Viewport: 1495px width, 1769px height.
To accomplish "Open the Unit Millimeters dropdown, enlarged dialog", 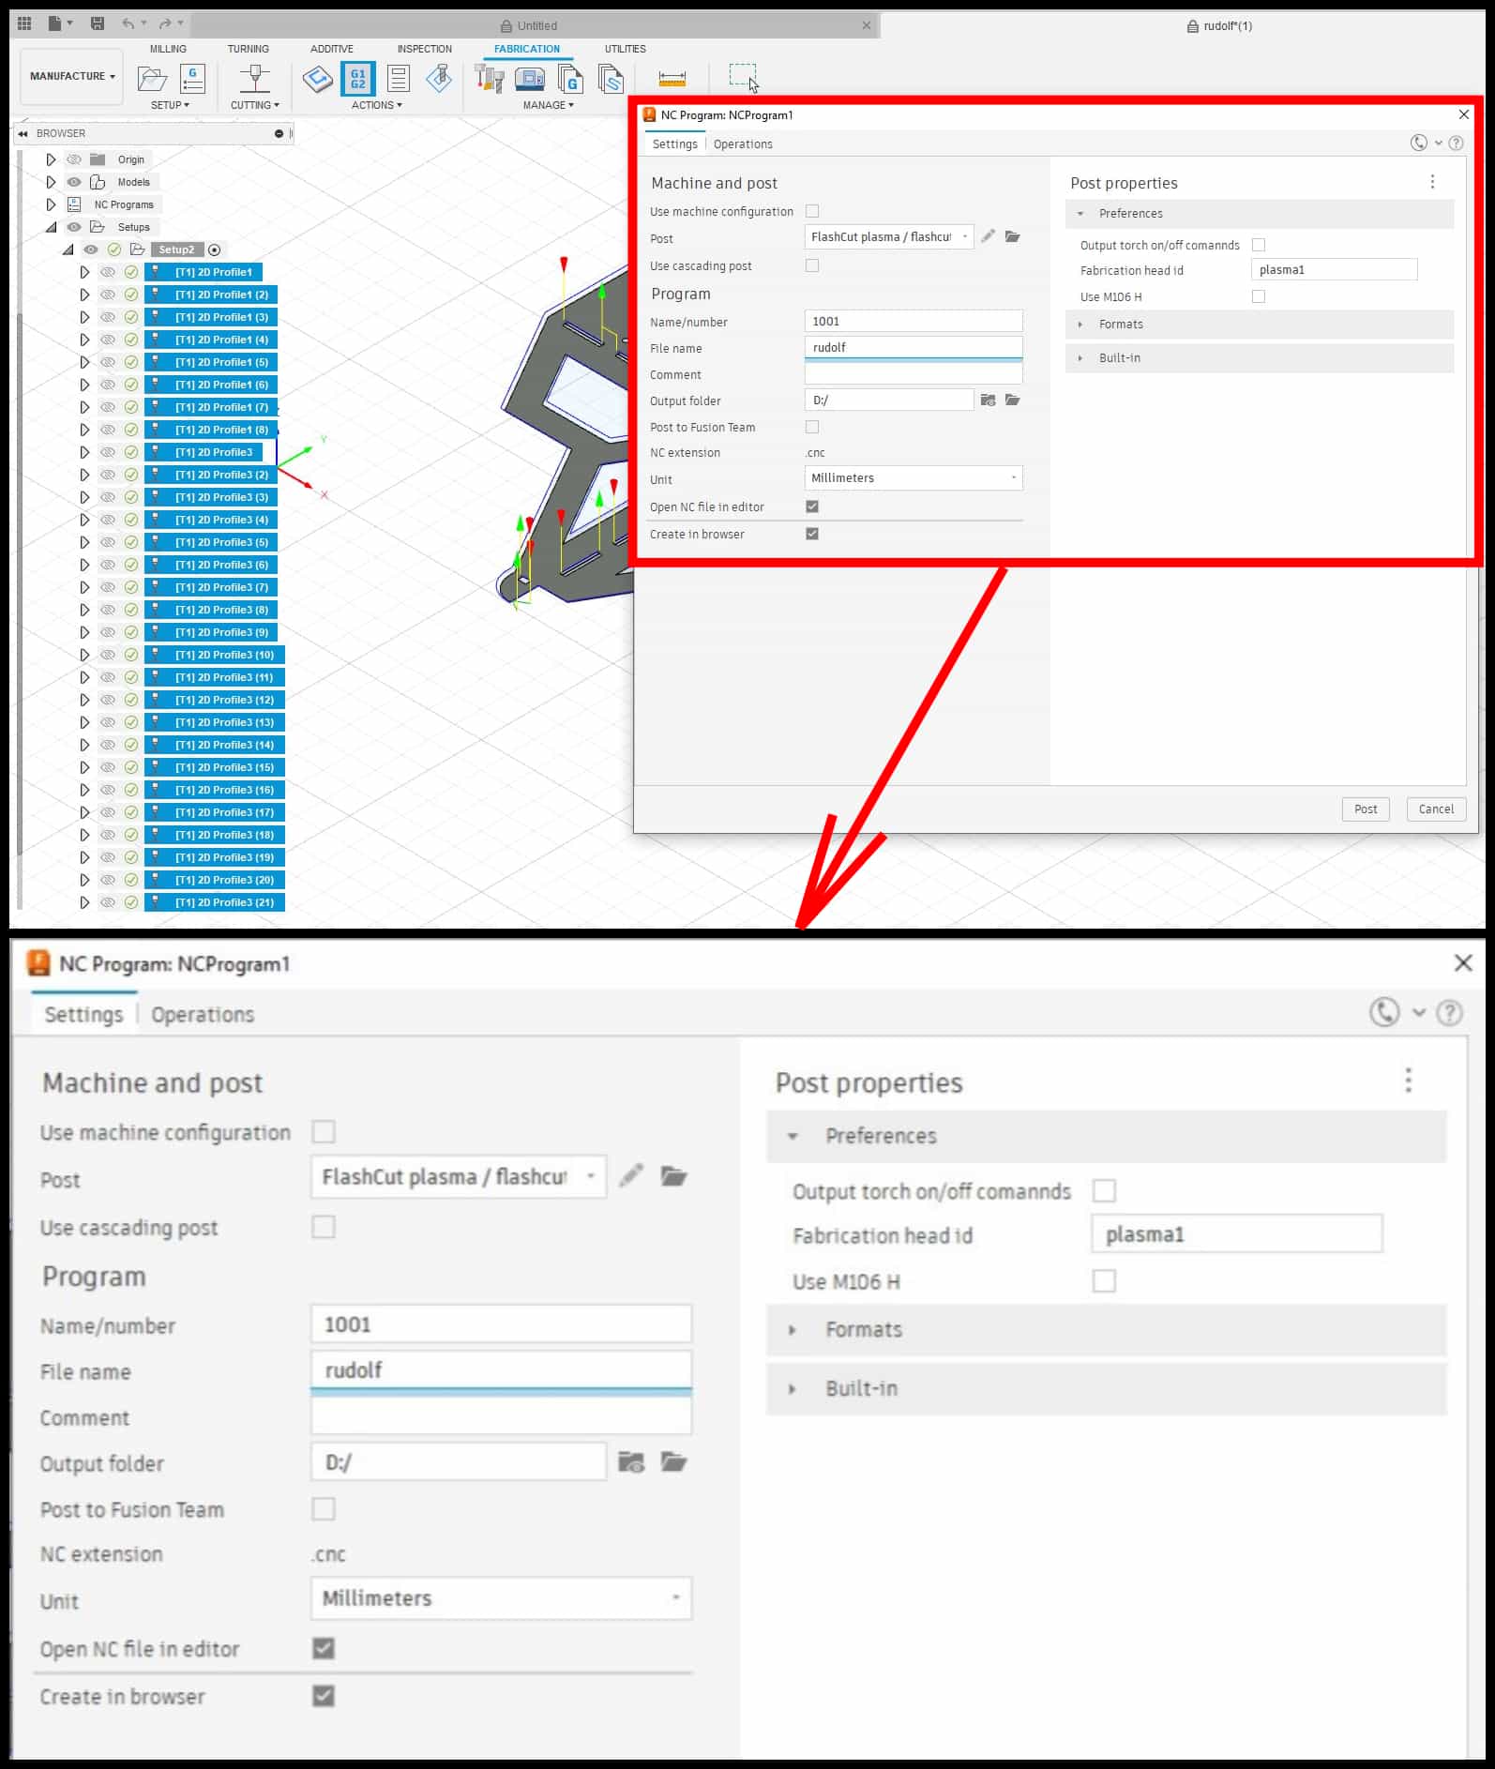I will 501,1598.
